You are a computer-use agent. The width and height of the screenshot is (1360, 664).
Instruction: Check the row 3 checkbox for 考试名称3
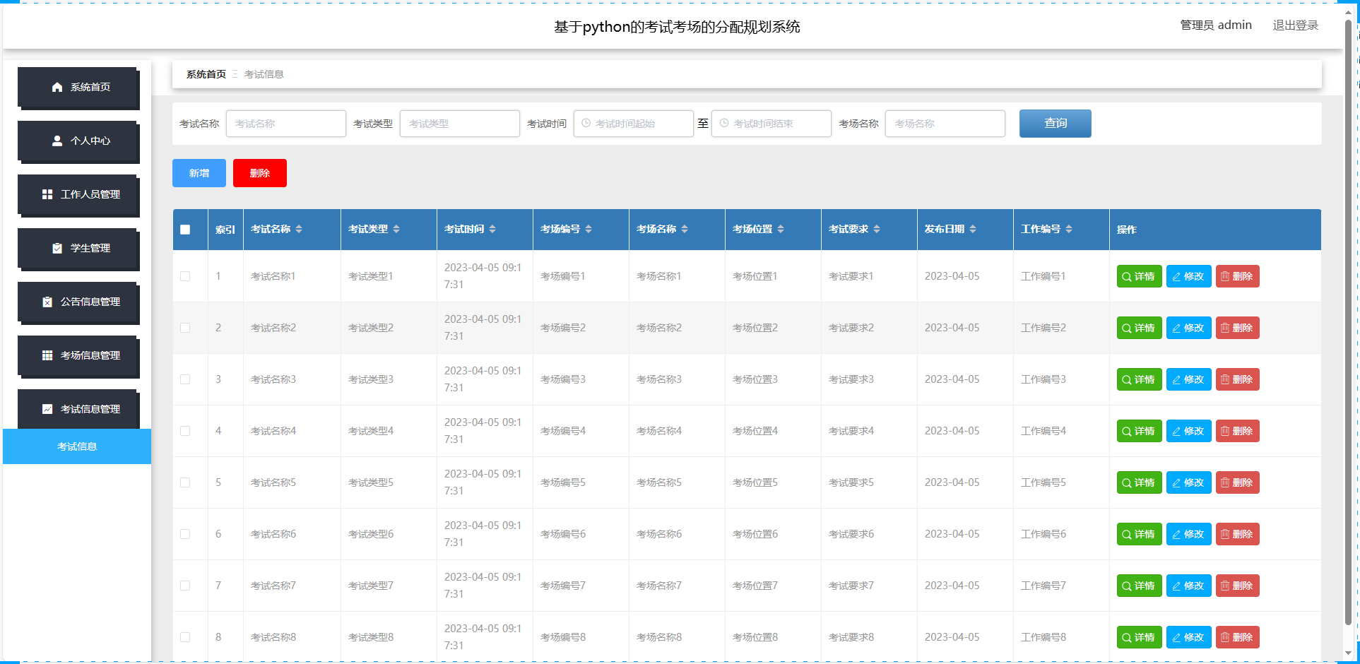point(185,379)
